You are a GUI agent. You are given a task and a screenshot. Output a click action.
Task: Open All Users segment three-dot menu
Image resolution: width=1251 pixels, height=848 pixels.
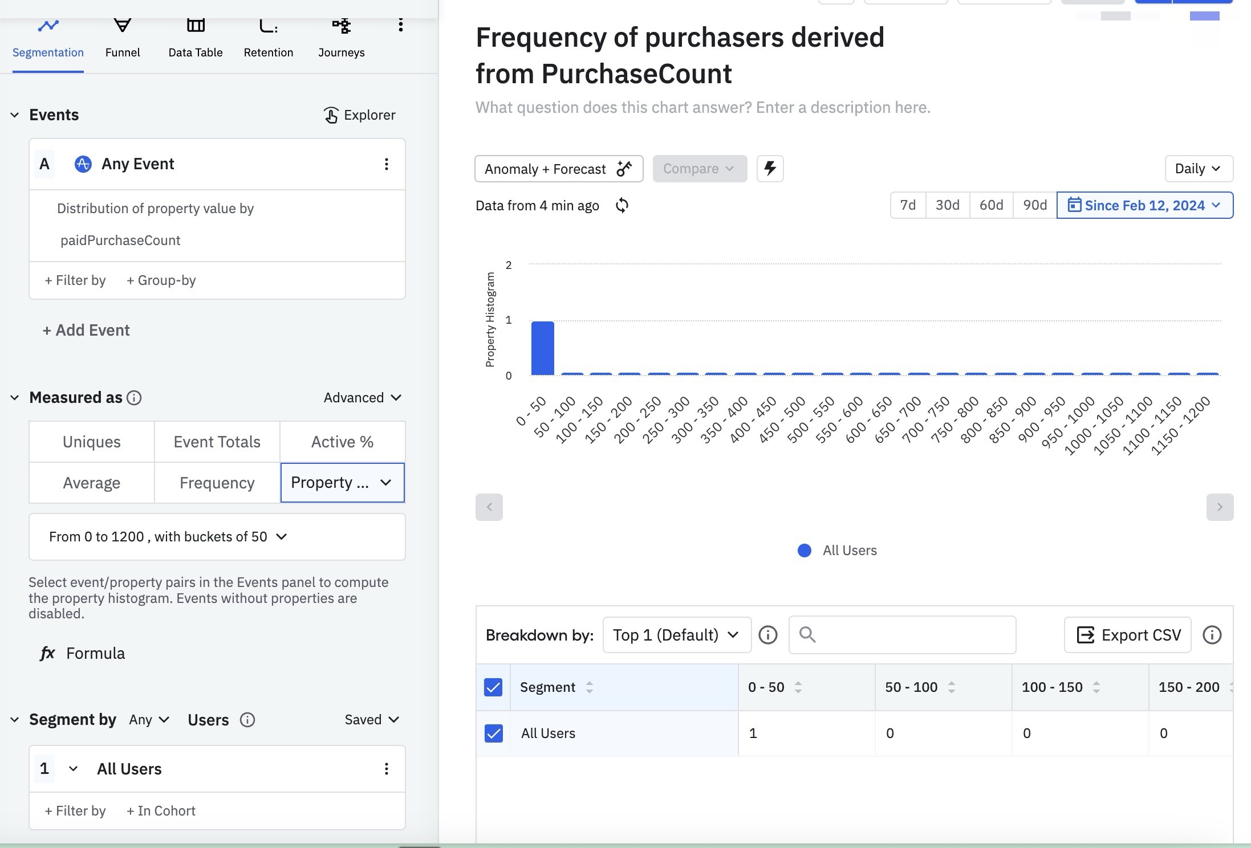click(386, 769)
